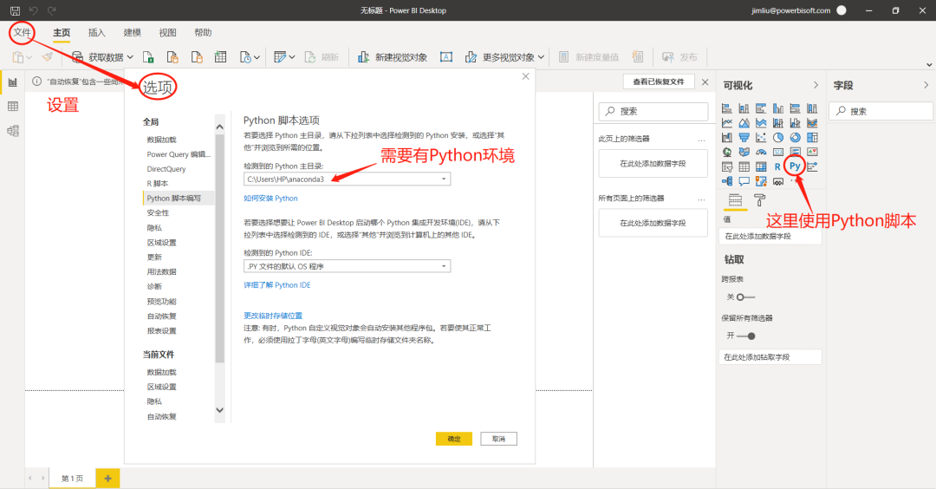The height and width of the screenshot is (489, 936).
Task: Switch to Data view in left sidebar
Action: [12, 107]
